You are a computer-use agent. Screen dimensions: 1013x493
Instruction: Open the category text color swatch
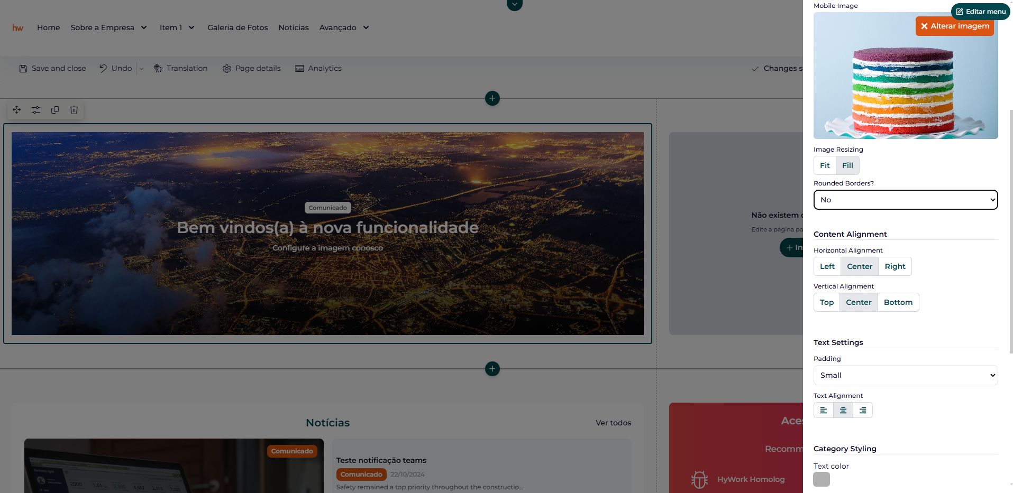(821, 479)
